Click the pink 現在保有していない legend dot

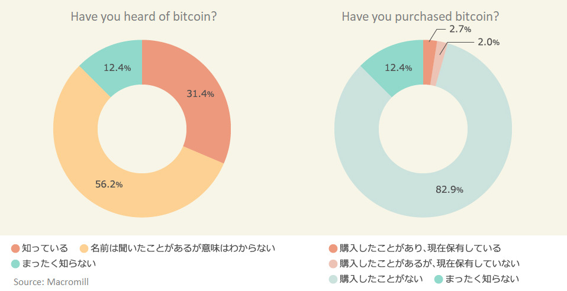333,264
